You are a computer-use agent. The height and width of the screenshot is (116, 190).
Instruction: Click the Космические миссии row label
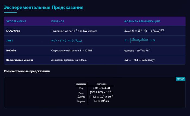[20, 60]
